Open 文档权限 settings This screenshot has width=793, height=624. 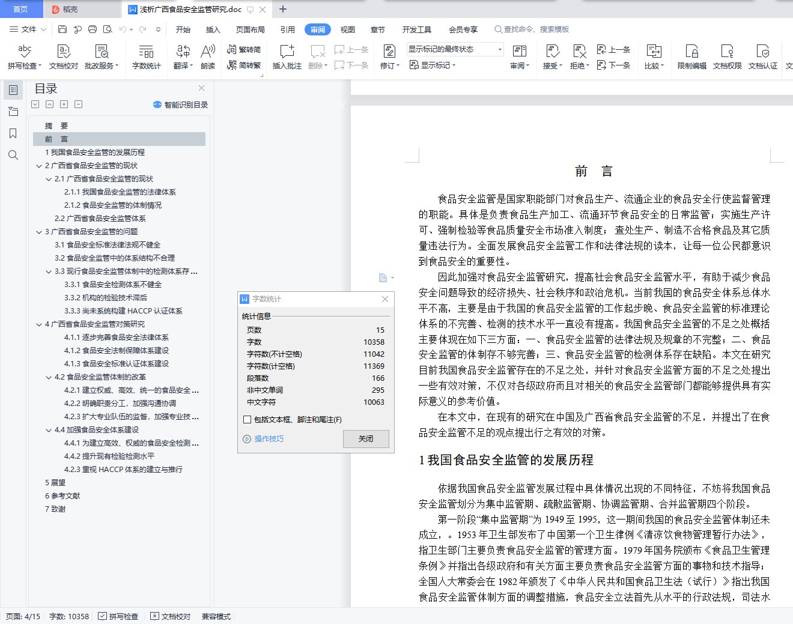coord(728,57)
